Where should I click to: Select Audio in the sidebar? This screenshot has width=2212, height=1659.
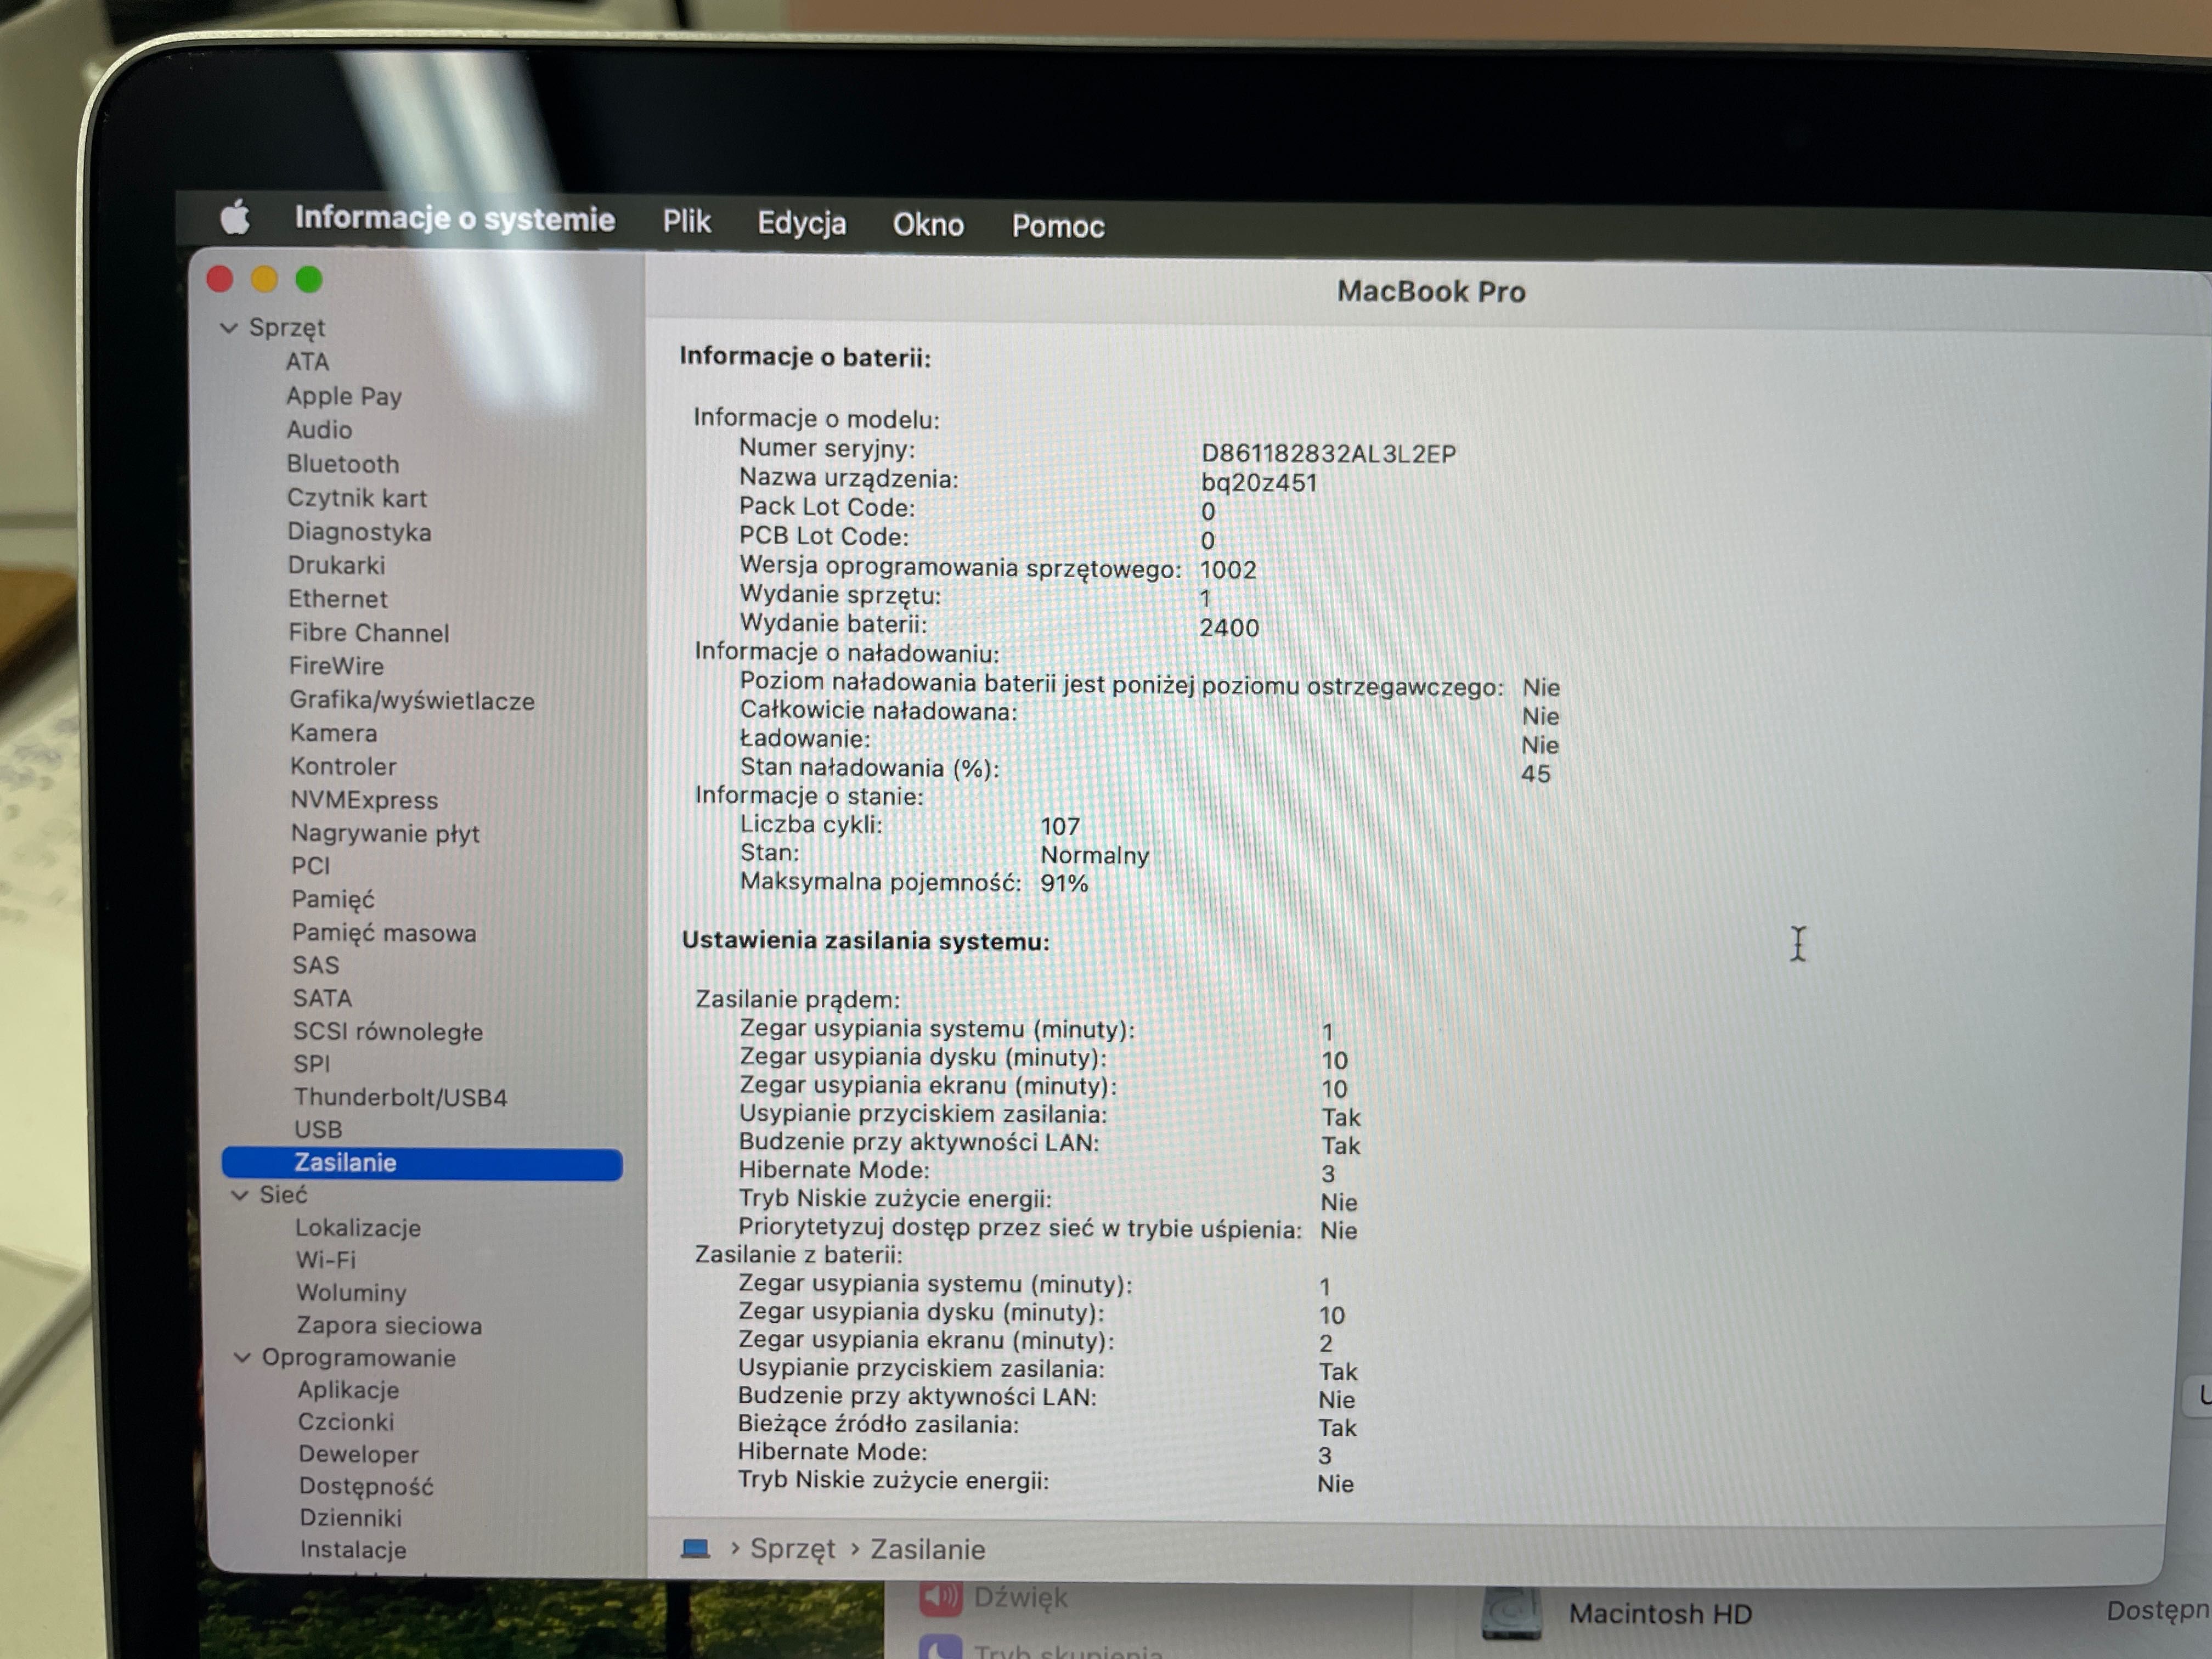[319, 430]
